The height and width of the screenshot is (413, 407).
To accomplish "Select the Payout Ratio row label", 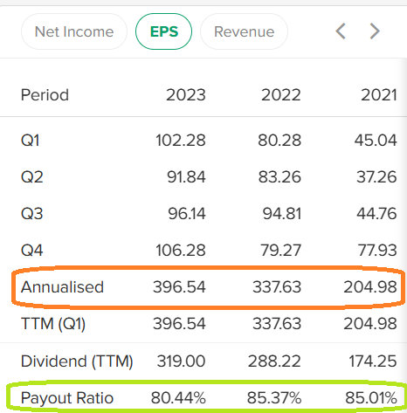I will click(x=67, y=398).
